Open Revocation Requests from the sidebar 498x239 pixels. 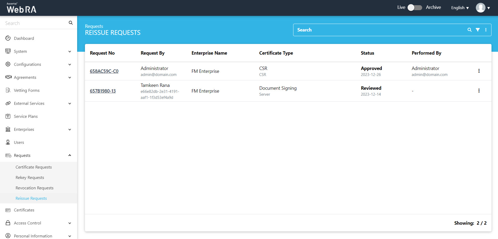pos(34,188)
